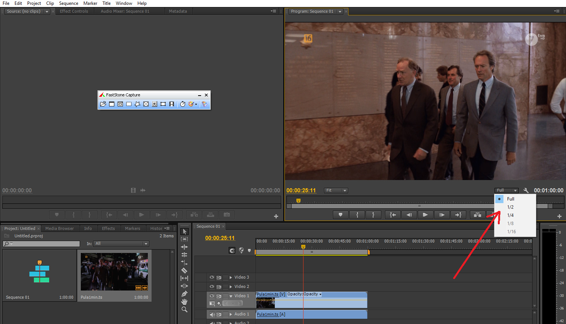Image resolution: width=566 pixels, height=324 pixels.
Task: Toggle Video 1 track eye visibility
Action: pyautogui.click(x=212, y=296)
